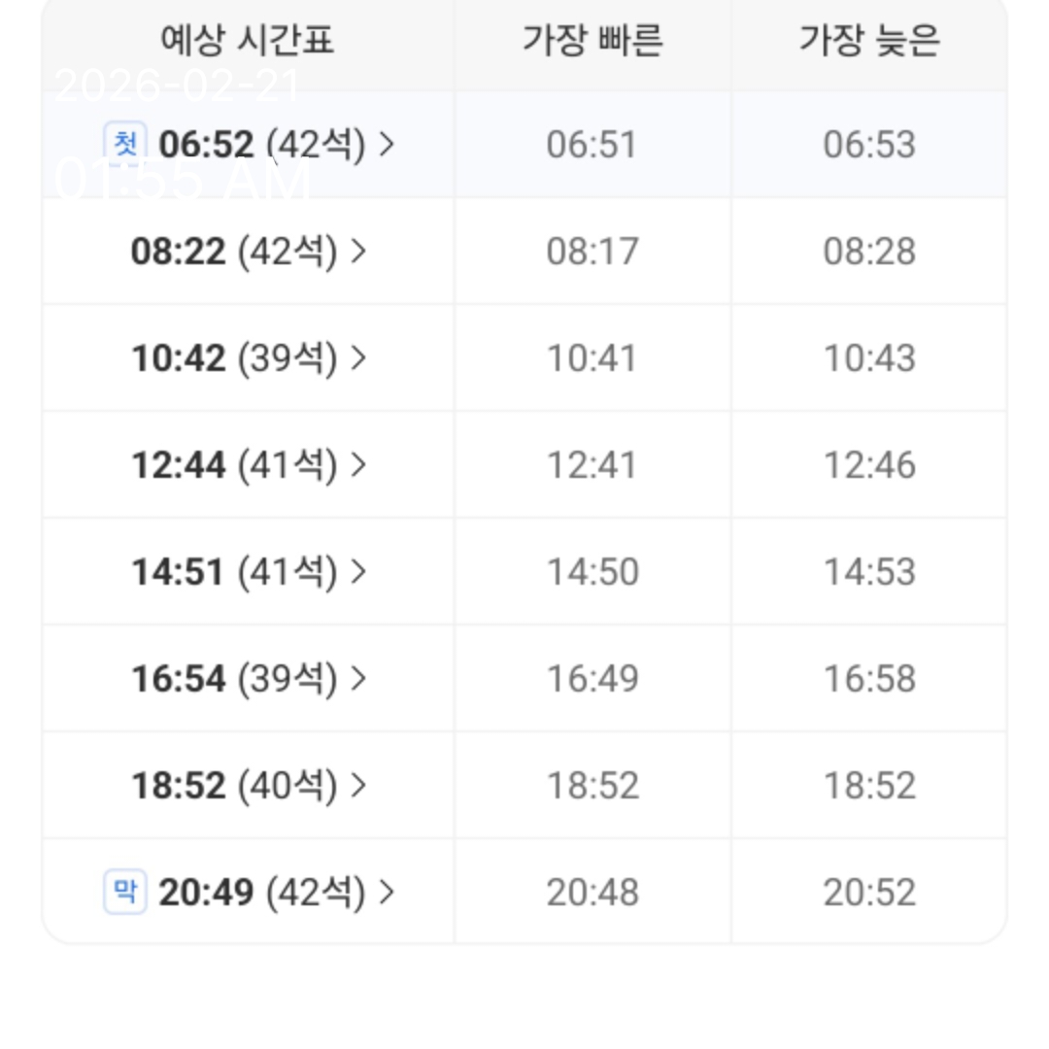Click the 첫 (first) badge icon
This screenshot has width=1049, height=1049.
coord(124,144)
